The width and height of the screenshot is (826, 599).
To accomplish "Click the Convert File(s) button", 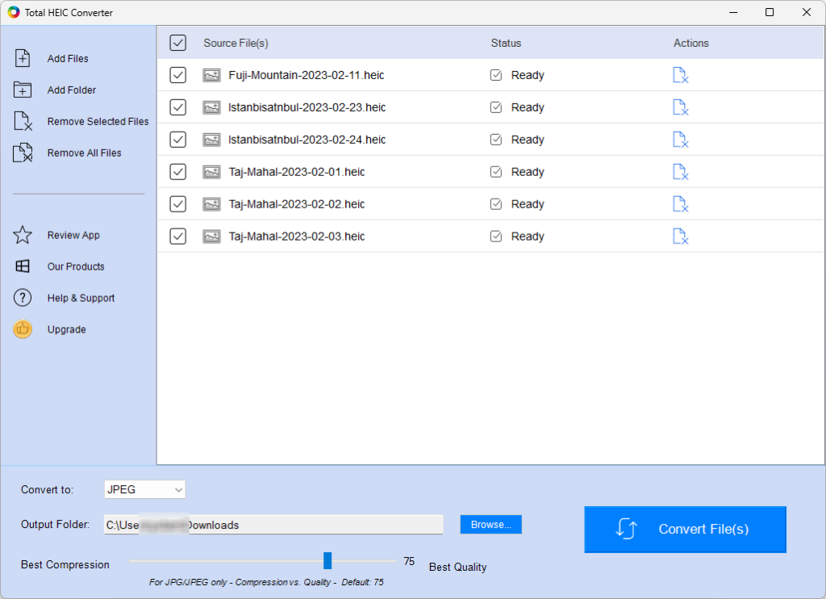I will (686, 530).
